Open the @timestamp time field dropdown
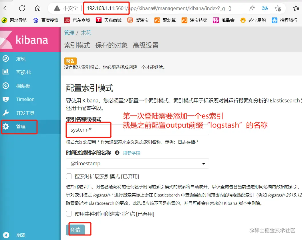This screenshot has width=302, height=240. pos(138,164)
